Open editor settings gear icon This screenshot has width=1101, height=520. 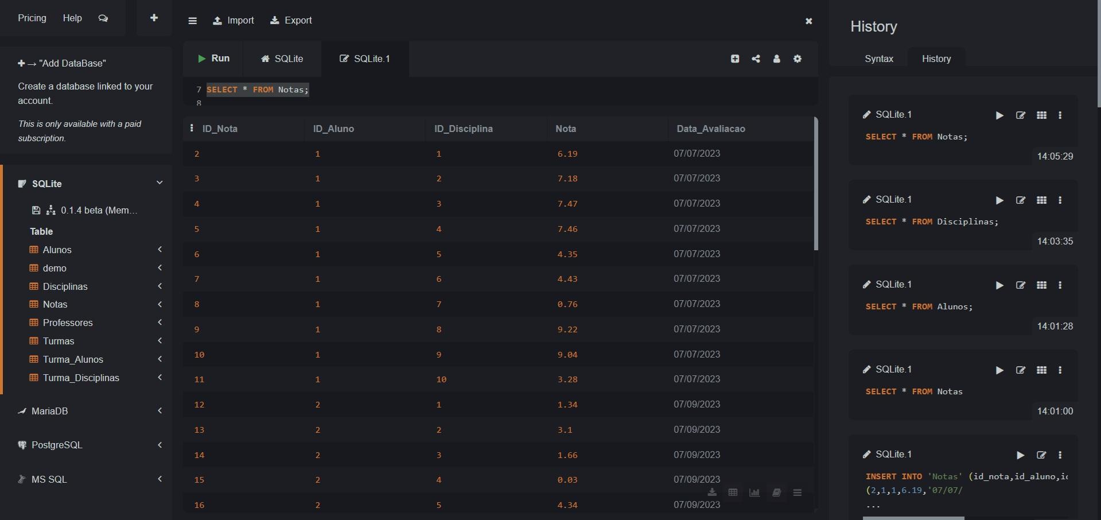coord(797,59)
